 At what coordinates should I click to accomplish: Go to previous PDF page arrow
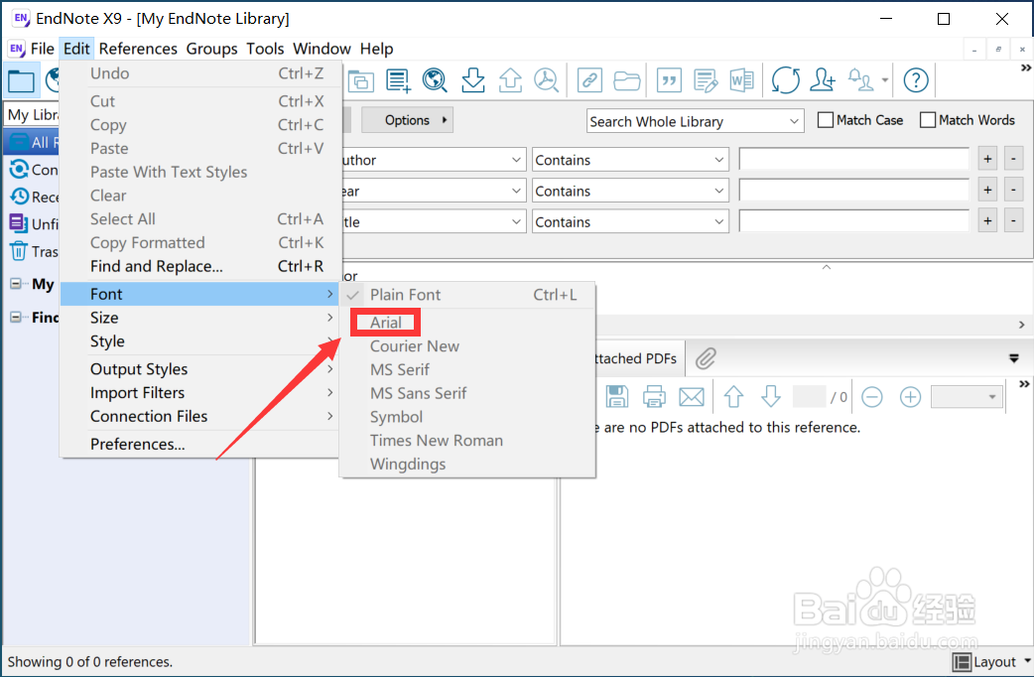coord(733,396)
